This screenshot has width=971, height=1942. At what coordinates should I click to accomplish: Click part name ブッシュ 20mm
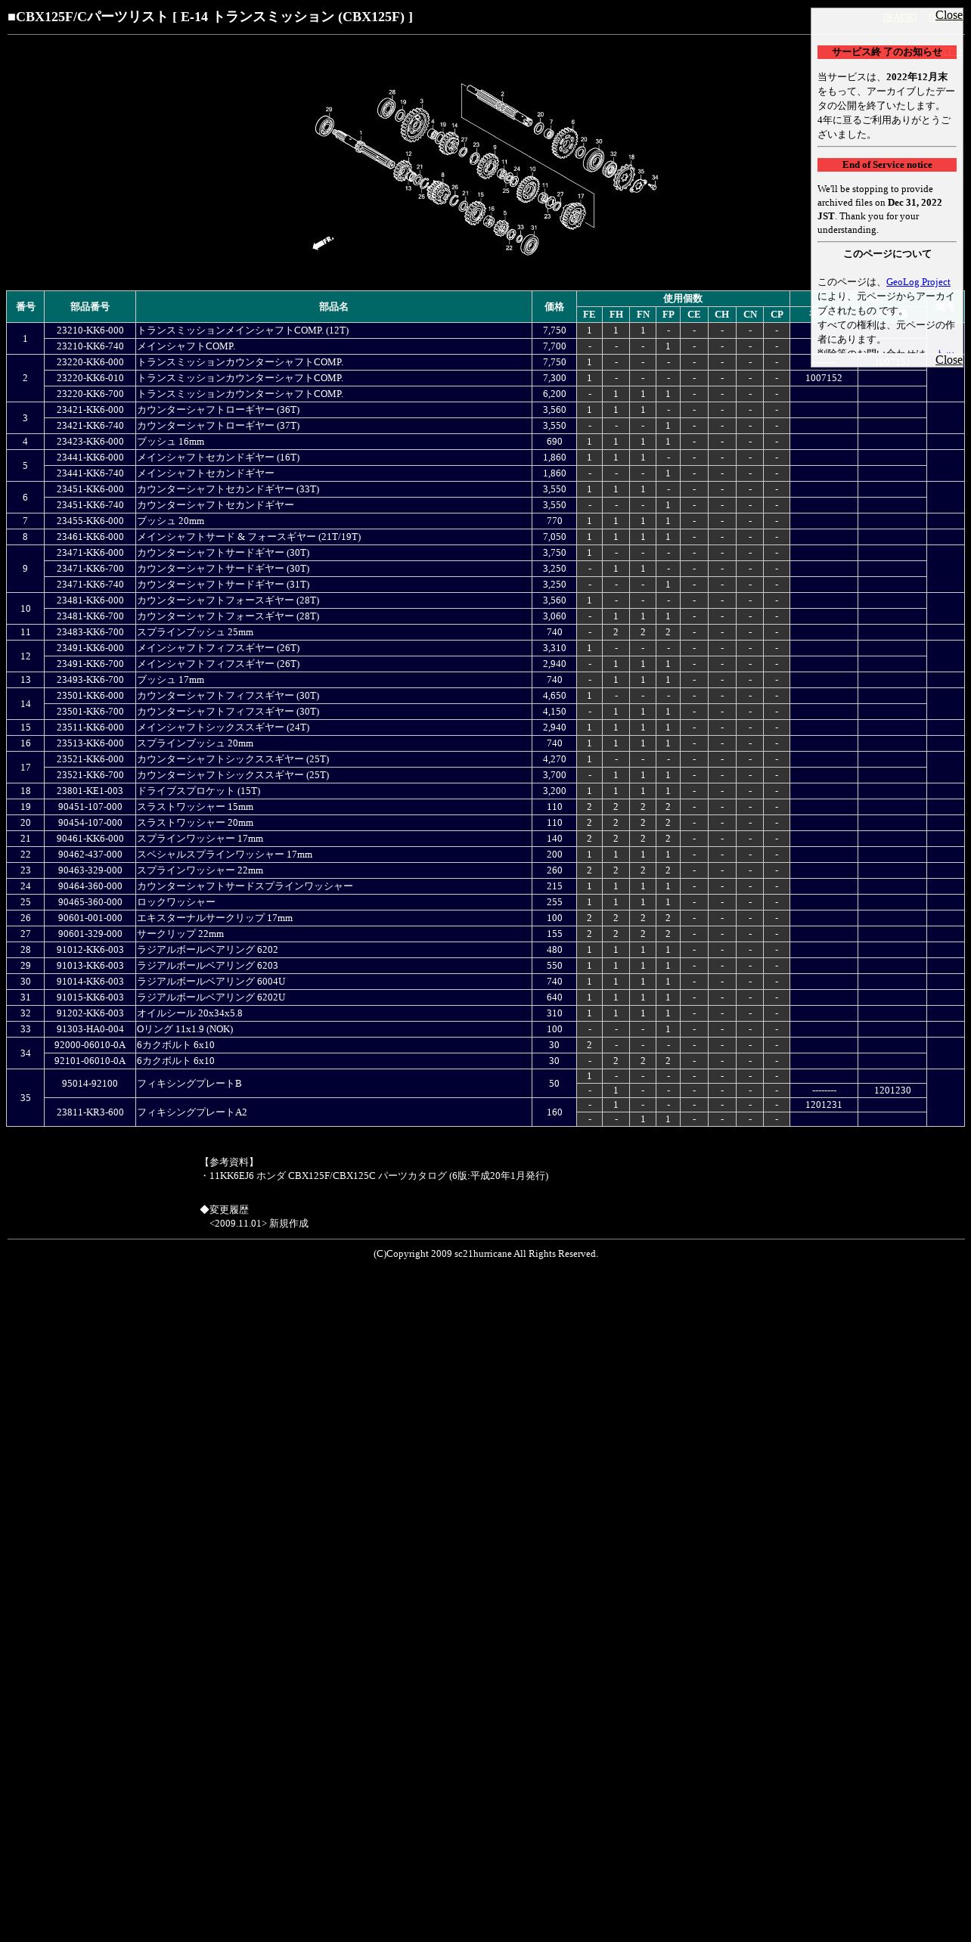(170, 521)
